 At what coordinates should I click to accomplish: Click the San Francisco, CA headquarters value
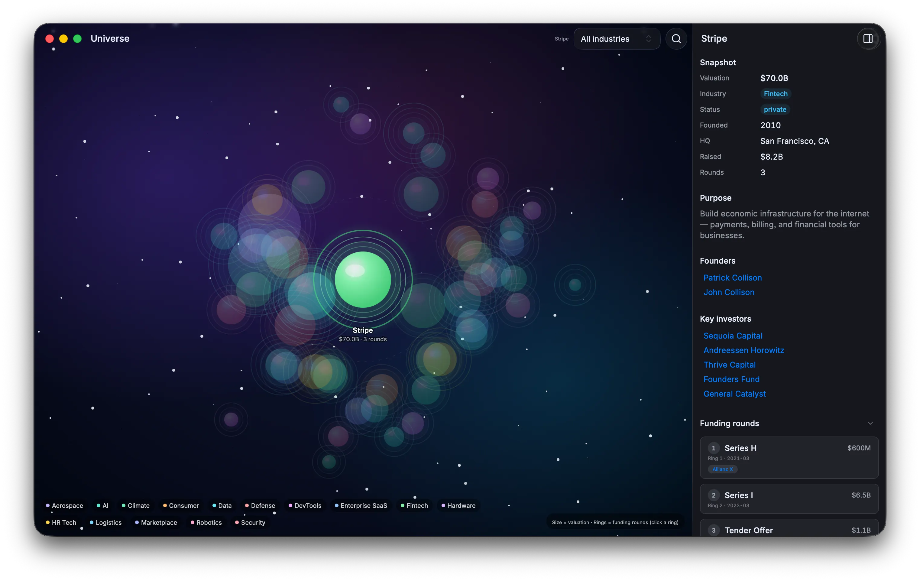[x=794, y=141]
